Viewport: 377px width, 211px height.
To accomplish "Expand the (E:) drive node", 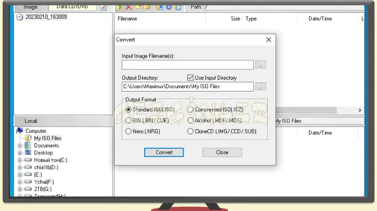I will [x=20, y=174].
